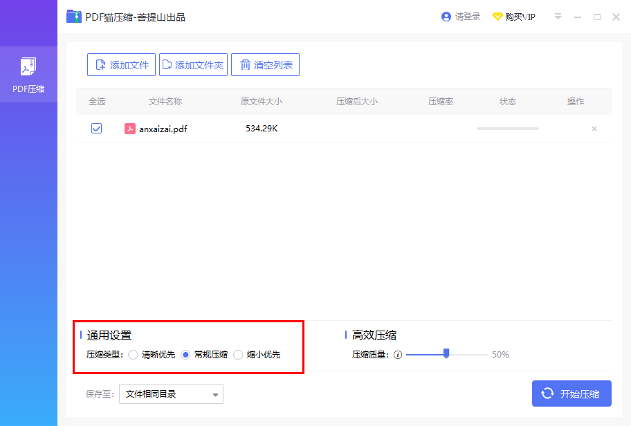
Task: Click the compression quality slider handle
Action: 446,353
